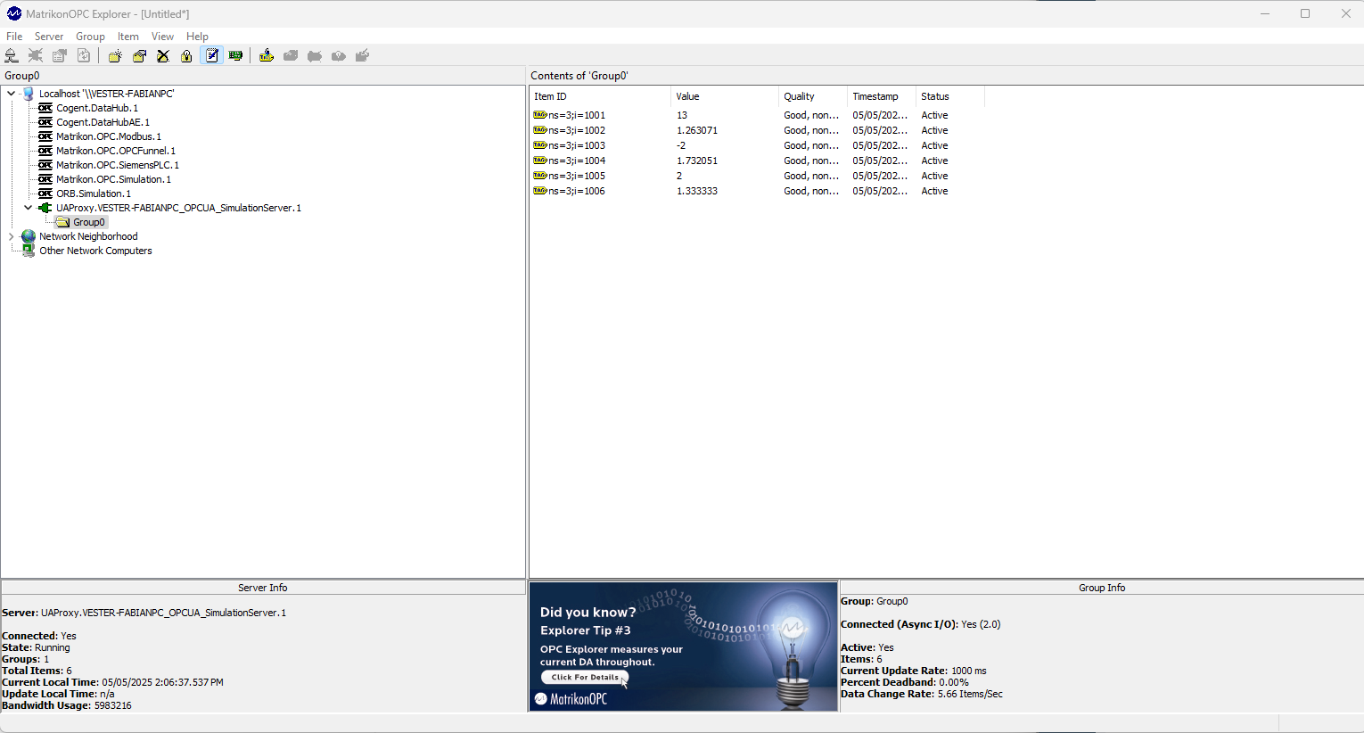Screen dimensions: 1364x733
Task: Click the OPC icon beside Cogent.DataHub.1
Action: coord(45,108)
